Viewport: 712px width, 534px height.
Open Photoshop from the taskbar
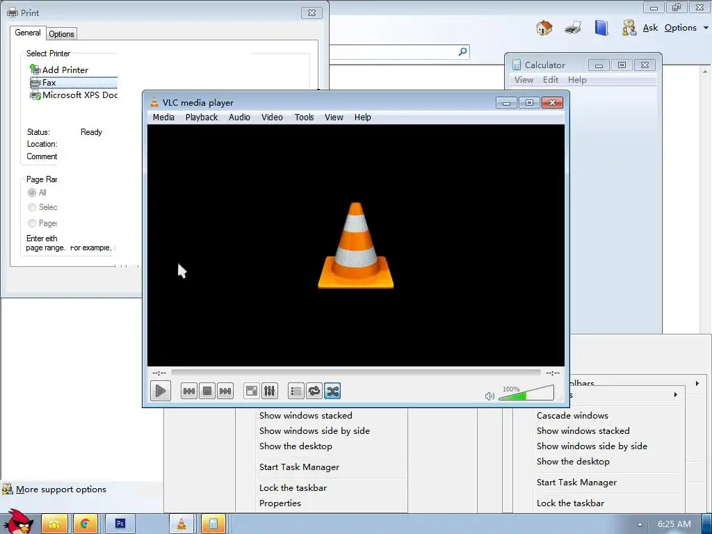pyautogui.click(x=120, y=524)
